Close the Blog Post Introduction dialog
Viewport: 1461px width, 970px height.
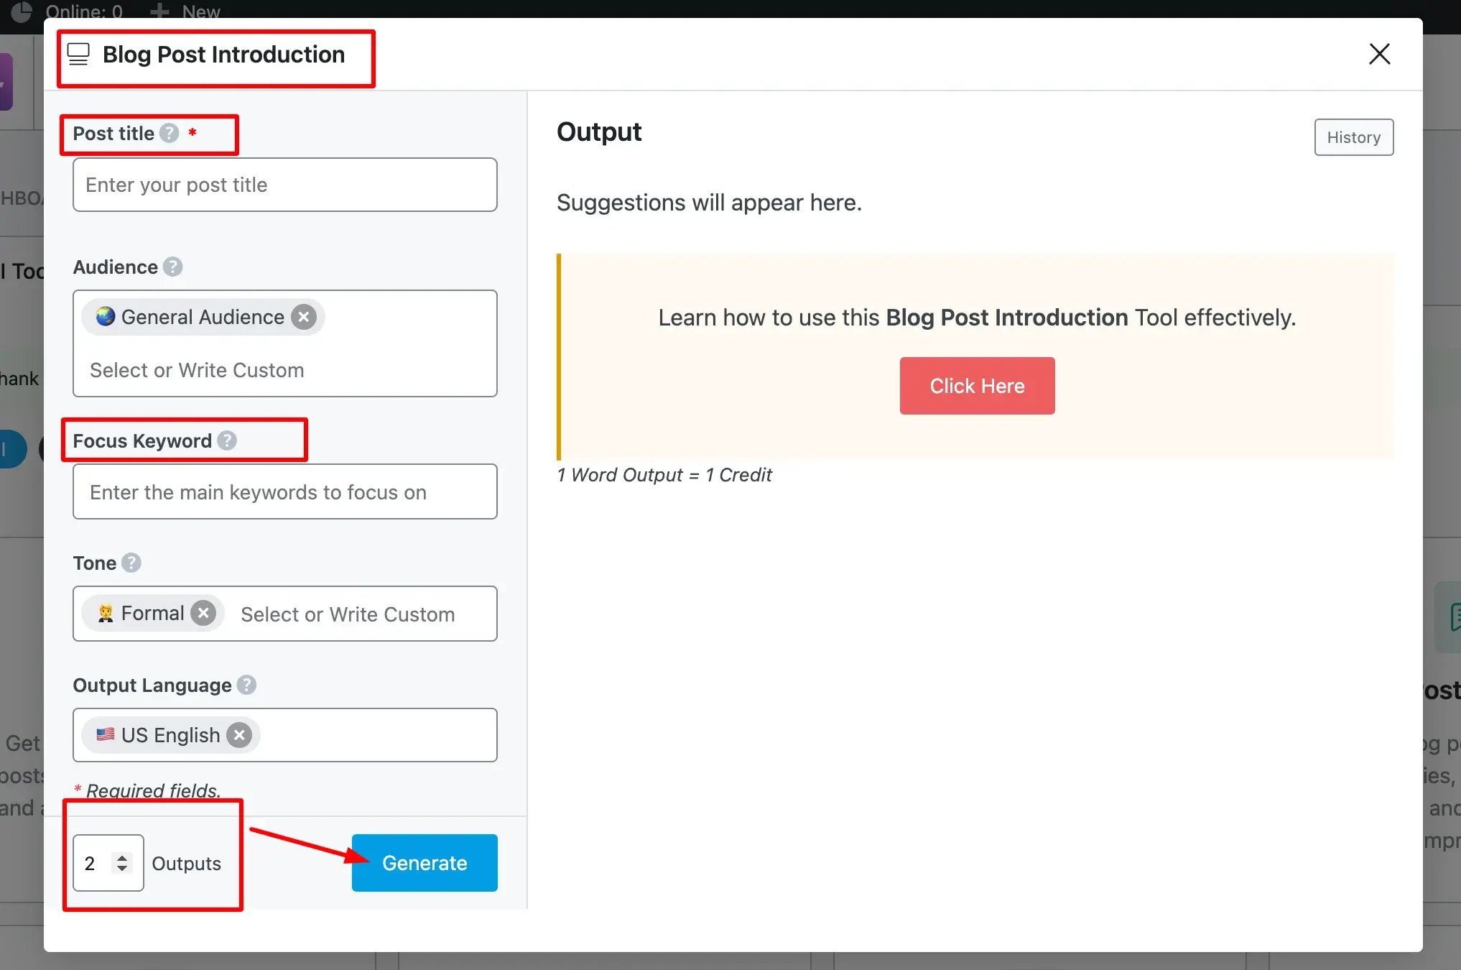(1379, 54)
